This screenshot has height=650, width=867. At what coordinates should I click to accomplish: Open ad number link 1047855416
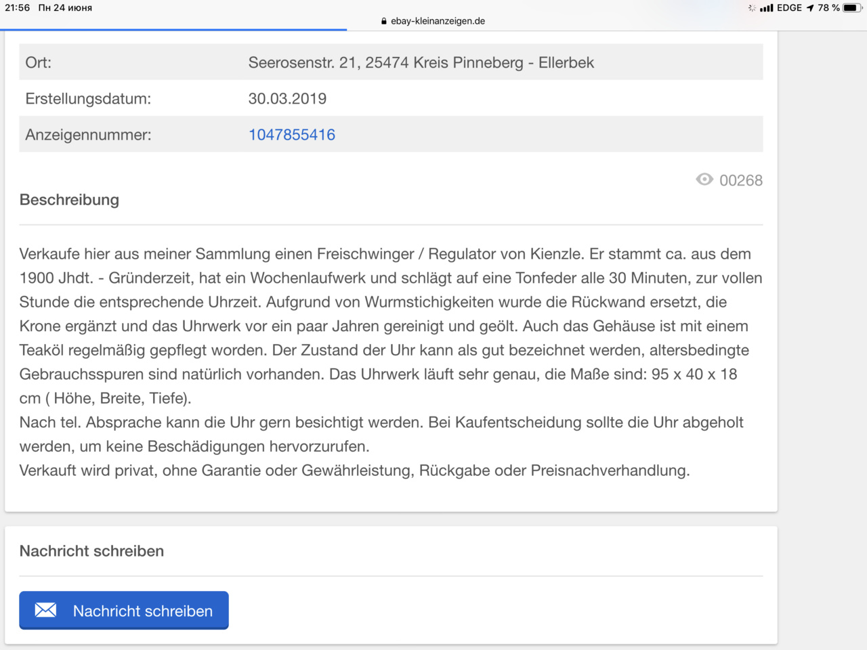click(x=291, y=135)
